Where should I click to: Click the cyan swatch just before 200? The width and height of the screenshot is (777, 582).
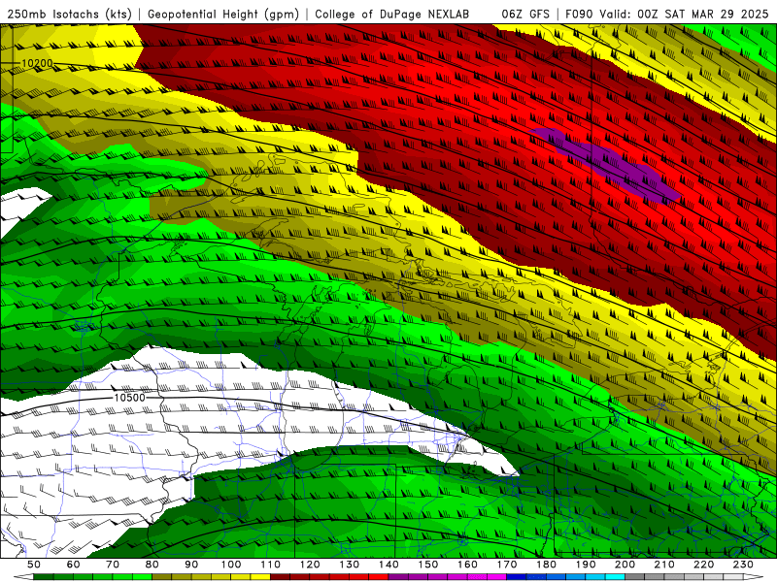coord(615,577)
